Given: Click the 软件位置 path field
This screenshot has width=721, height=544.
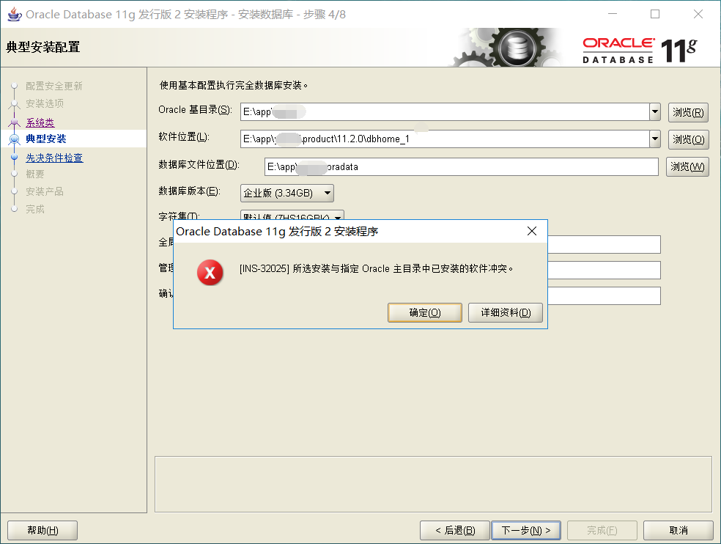Looking at the screenshot, I should coord(445,139).
